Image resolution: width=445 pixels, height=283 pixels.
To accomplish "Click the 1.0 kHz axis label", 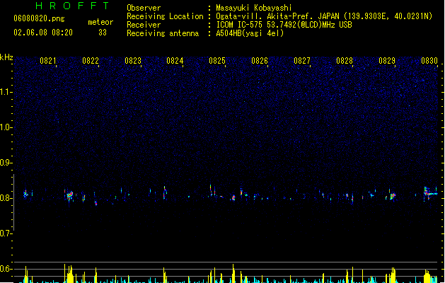I will (6, 127).
